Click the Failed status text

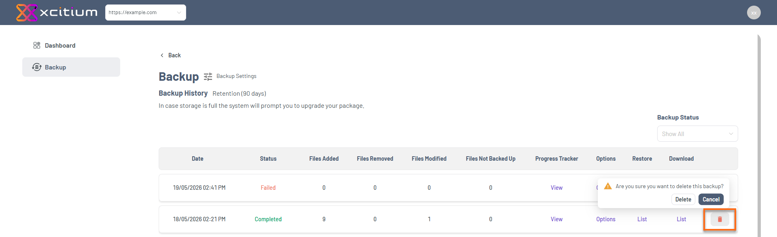(268, 188)
